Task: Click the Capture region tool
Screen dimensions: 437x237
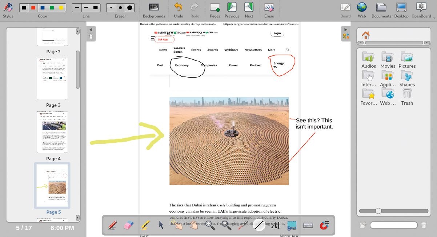Action: click(x=292, y=225)
